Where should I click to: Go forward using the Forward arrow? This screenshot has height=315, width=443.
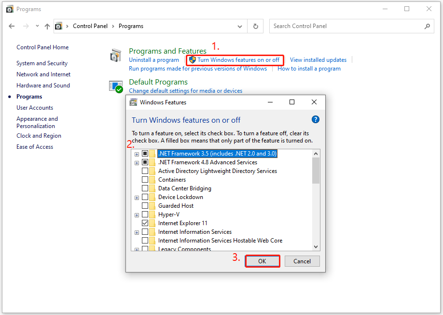click(x=26, y=26)
